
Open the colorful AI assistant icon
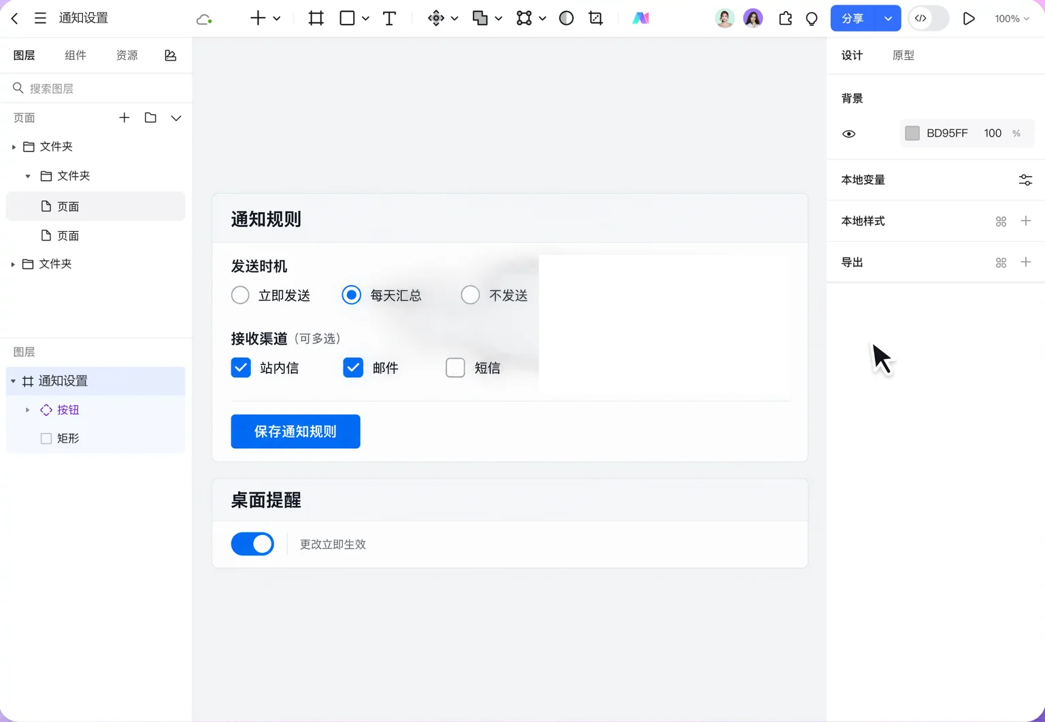tap(640, 18)
